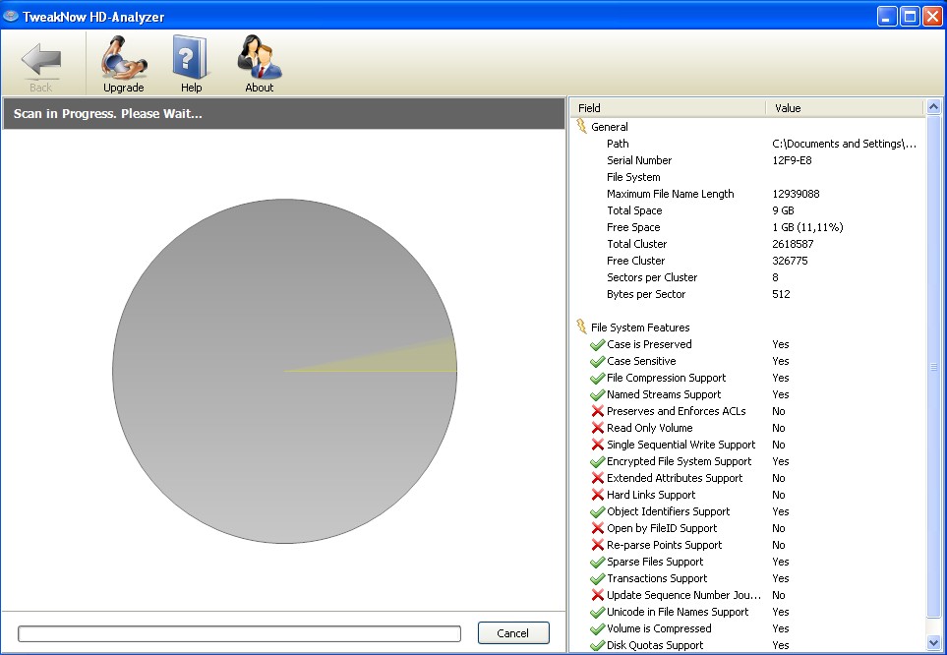The height and width of the screenshot is (655, 947).
Task: Click red X beside Hard Links Support
Action: point(597,495)
